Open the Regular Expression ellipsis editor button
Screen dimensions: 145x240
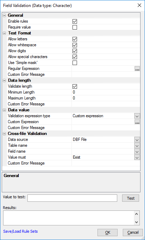[x=137, y=69]
